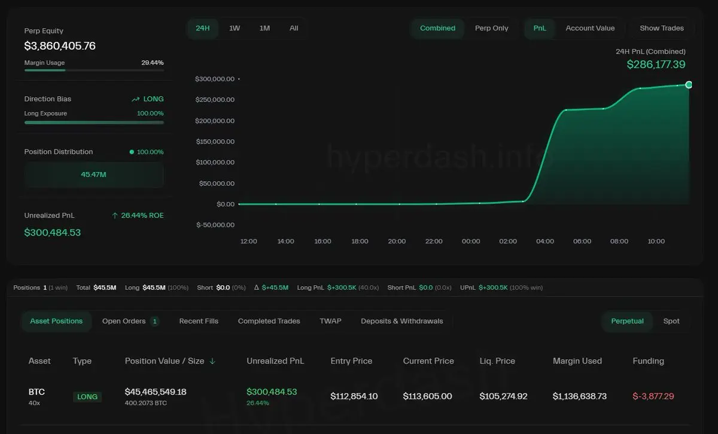Open the Recent Fills tab
718x434 pixels.
click(199, 321)
